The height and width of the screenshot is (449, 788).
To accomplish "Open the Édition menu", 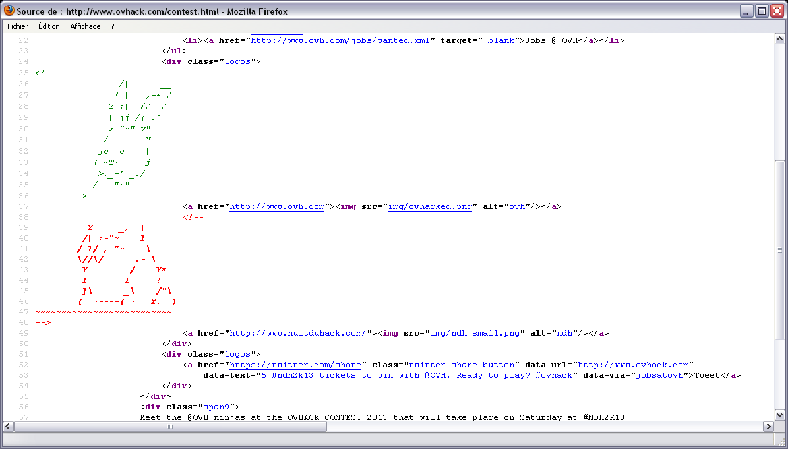I will point(49,26).
